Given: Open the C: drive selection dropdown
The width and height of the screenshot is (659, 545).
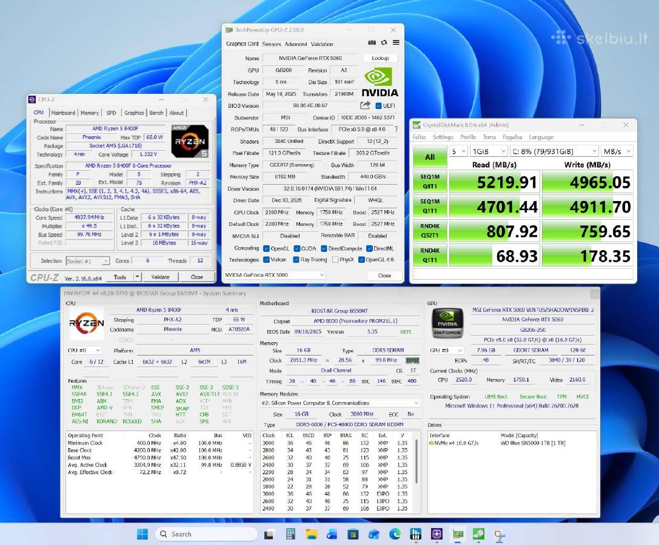Looking at the screenshot, I should 554,151.
